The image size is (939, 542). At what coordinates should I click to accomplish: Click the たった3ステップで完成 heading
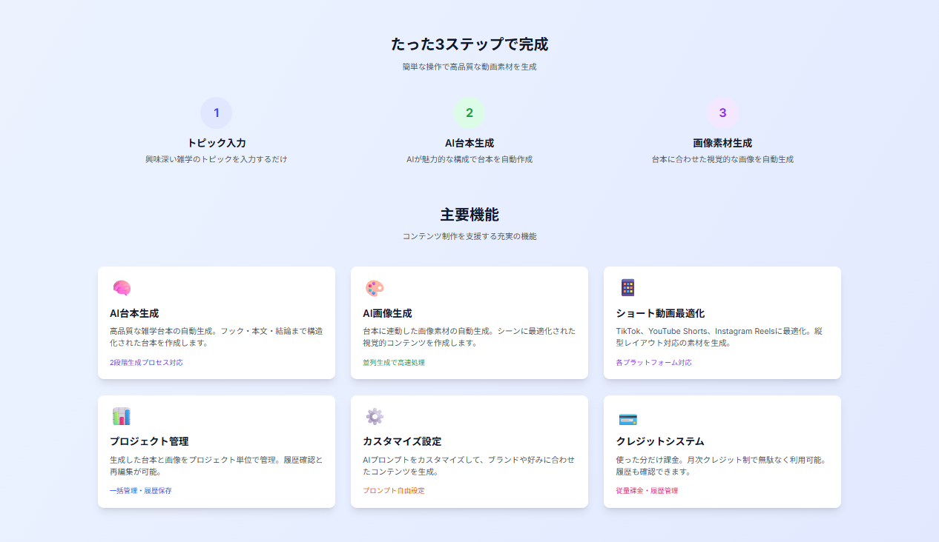point(469,44)
